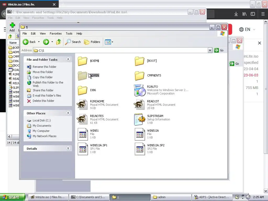Select the ADMIN folder icon
268x201 pixels.
(82, 76)
